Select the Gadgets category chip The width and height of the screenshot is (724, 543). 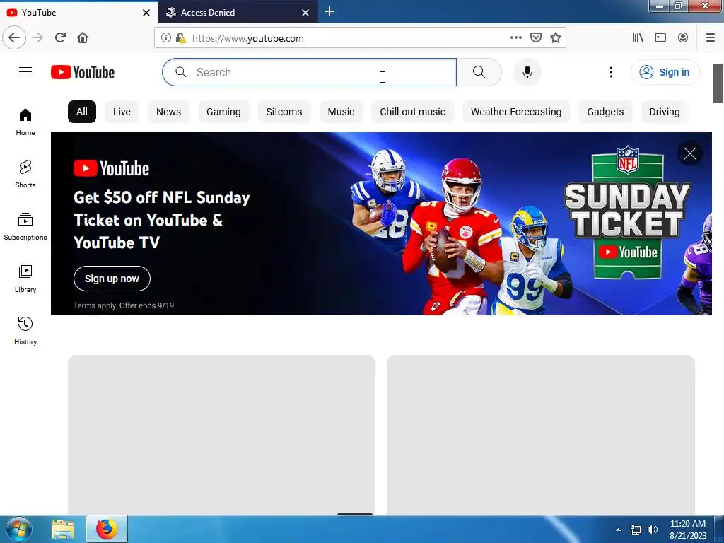pos(605,112)
